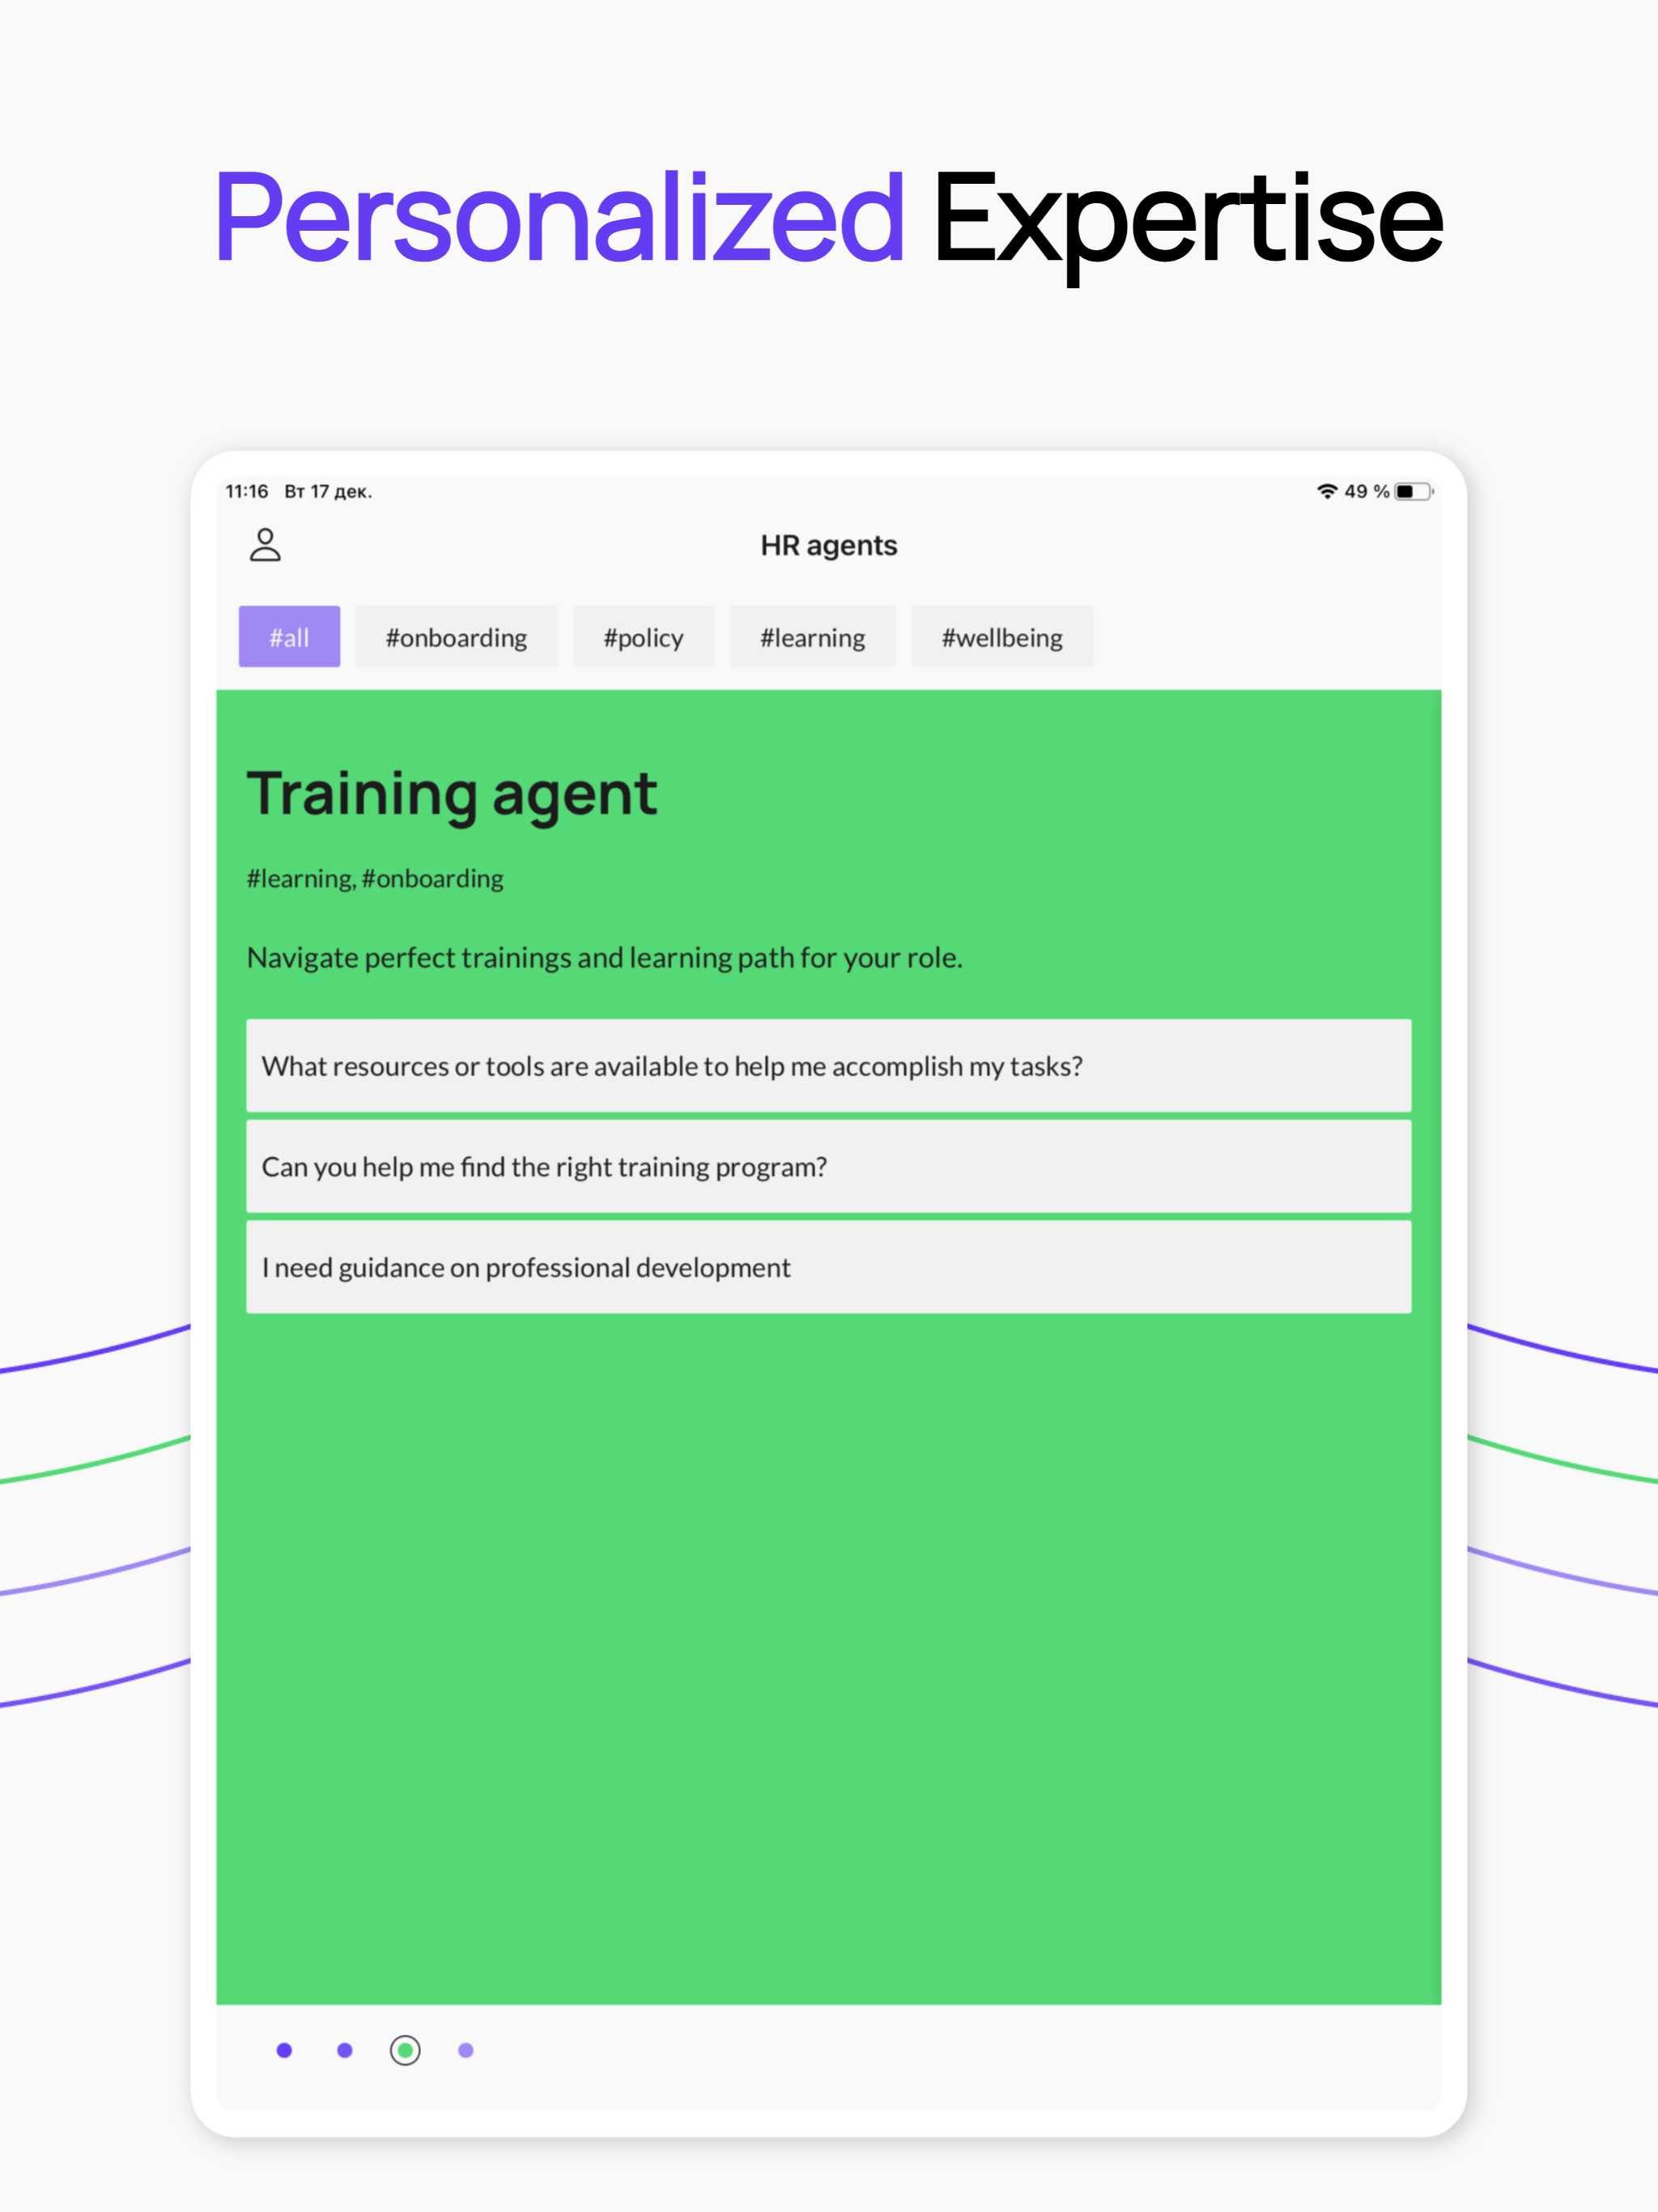Choose the #wellbeing filter tag
This screenshot has height=2212, width=1658.
coord(1002,636)
